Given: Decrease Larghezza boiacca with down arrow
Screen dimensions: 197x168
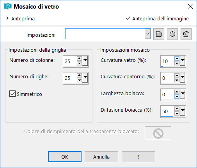Looking at the screenshot, I should [x=177, y=97].
